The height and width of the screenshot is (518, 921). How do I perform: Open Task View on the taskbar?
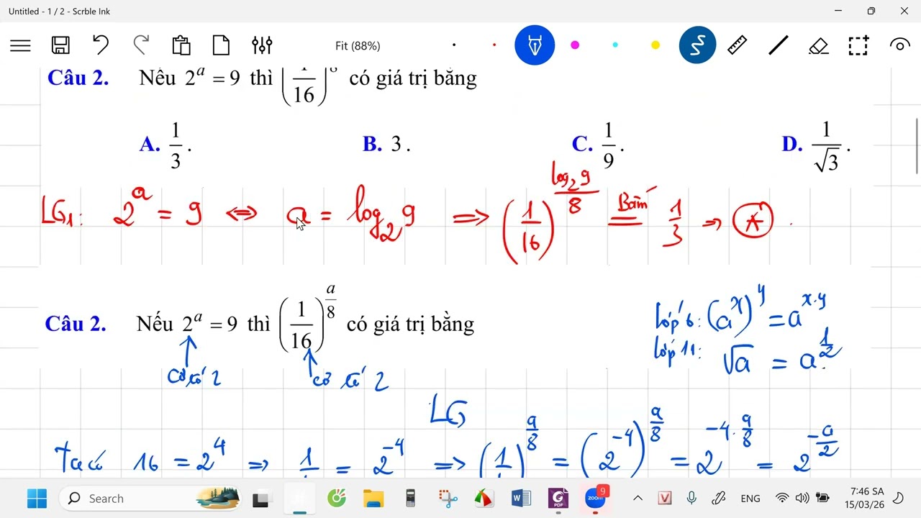261,498
